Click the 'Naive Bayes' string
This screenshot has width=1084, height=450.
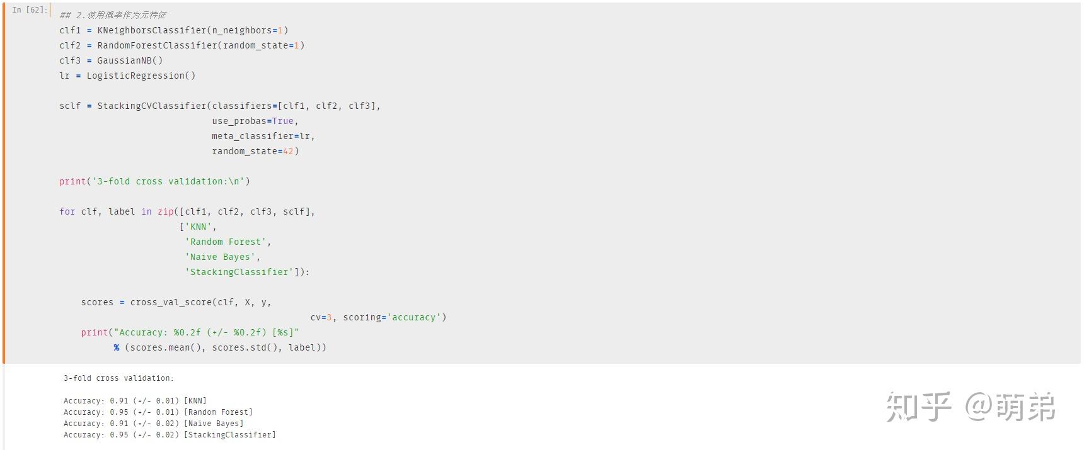(222, 257)
